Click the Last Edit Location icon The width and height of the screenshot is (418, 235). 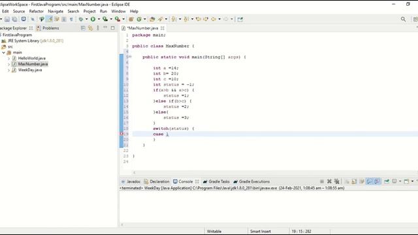(x=198, y=19)
